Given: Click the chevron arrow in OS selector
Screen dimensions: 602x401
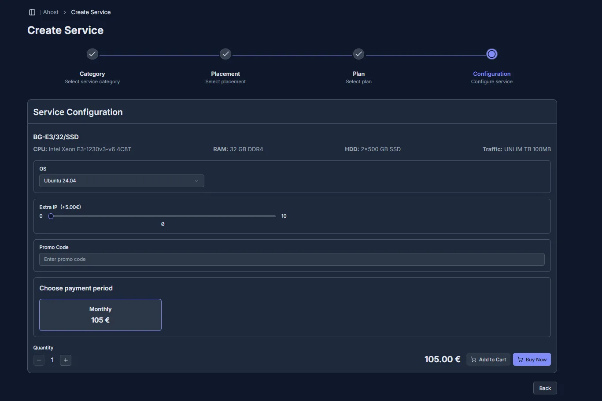Looking at the screenshot, I should (196, 181).
